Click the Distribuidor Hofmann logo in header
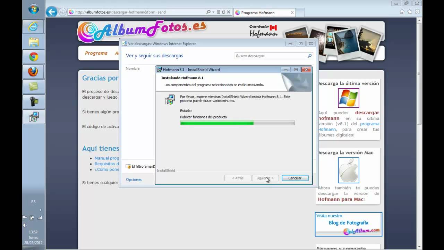 tap(263, 31)
